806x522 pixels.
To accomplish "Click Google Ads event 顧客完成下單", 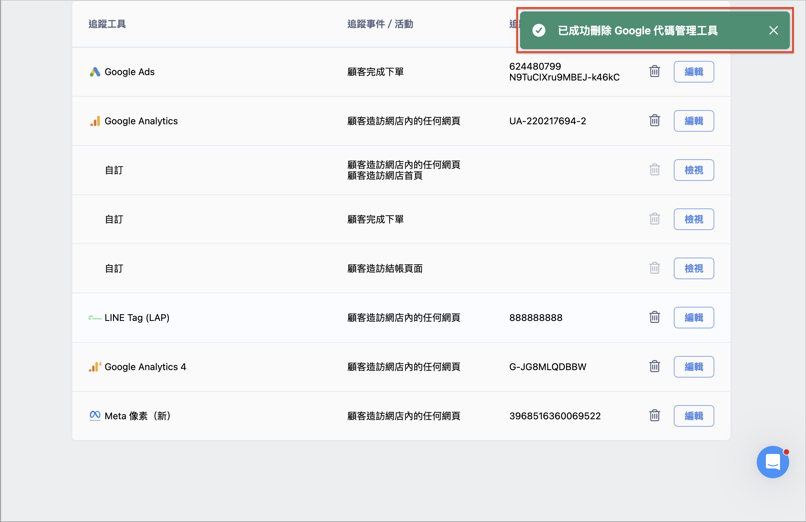I will 375,72.
